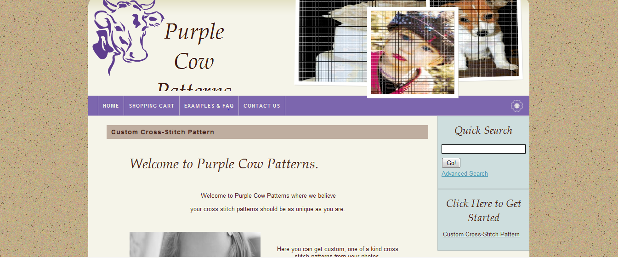
Task: Open EXAMPLES & FAQ page
Action: (x=209, y=106)
